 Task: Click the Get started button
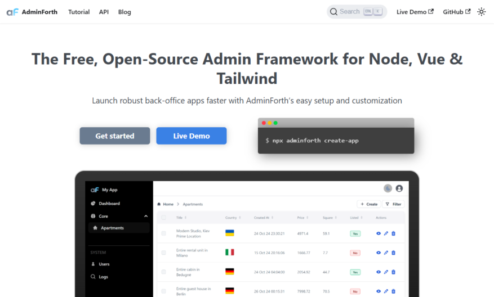coord(115,136)
